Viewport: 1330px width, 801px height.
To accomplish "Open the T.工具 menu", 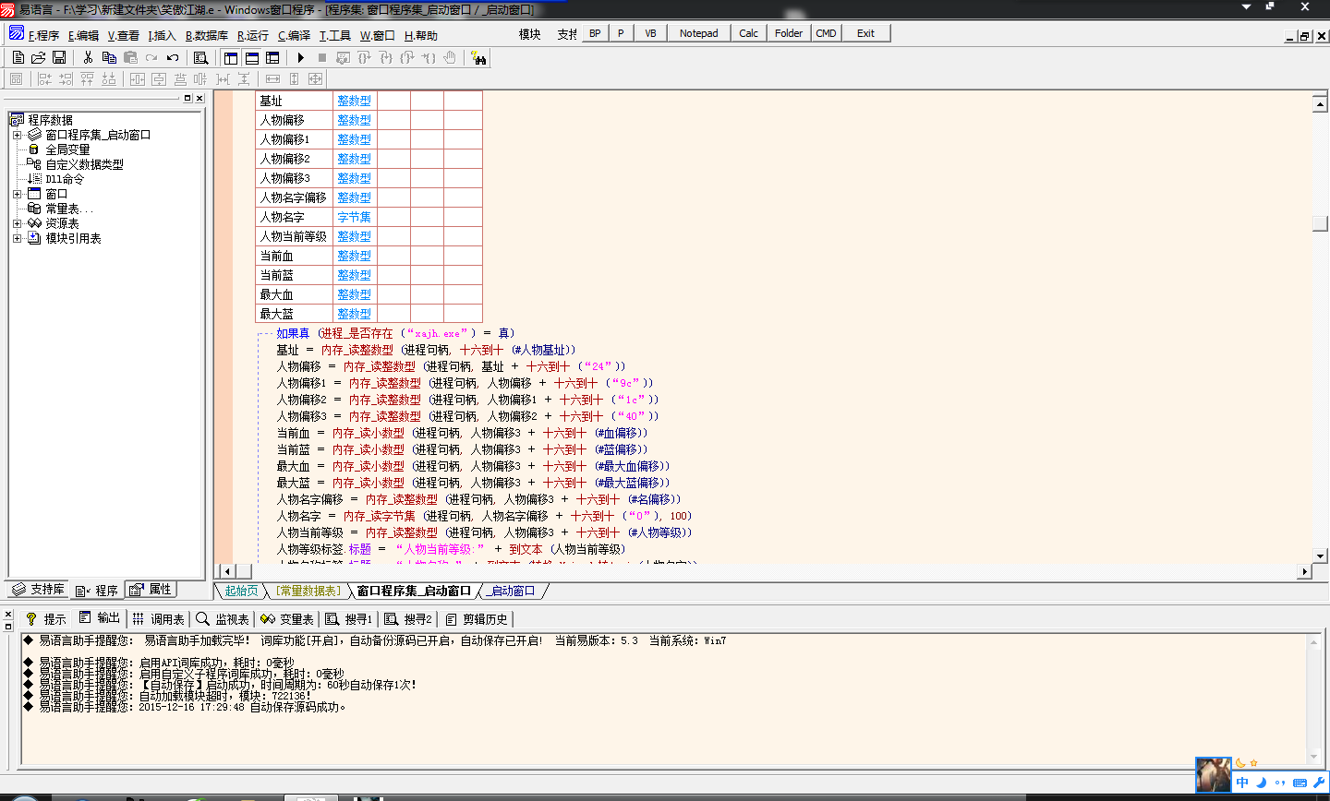I will [x=335, y=35].
